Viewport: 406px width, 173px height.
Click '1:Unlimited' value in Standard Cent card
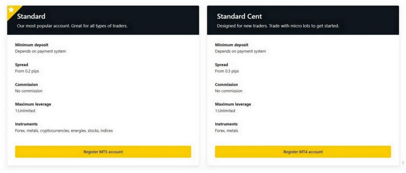[225, 111]
